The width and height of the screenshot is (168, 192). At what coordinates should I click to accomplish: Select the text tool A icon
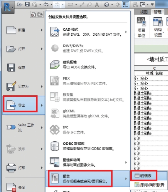(x=97, y=5)
